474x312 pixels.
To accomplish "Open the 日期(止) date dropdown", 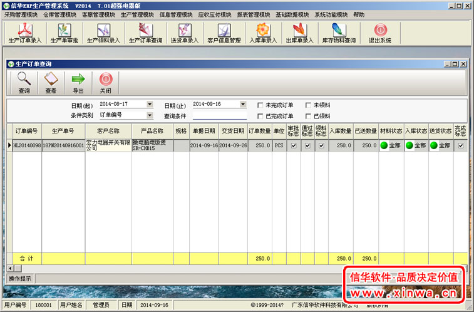I will click(243, 104).
